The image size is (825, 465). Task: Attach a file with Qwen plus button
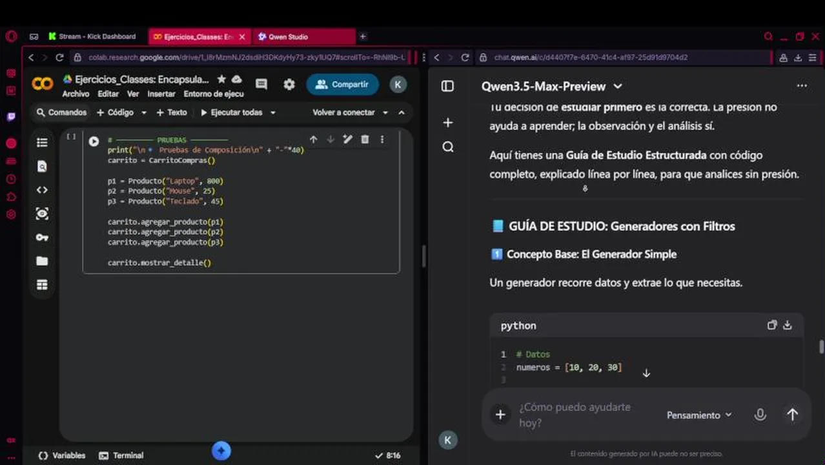pos(500,415)
